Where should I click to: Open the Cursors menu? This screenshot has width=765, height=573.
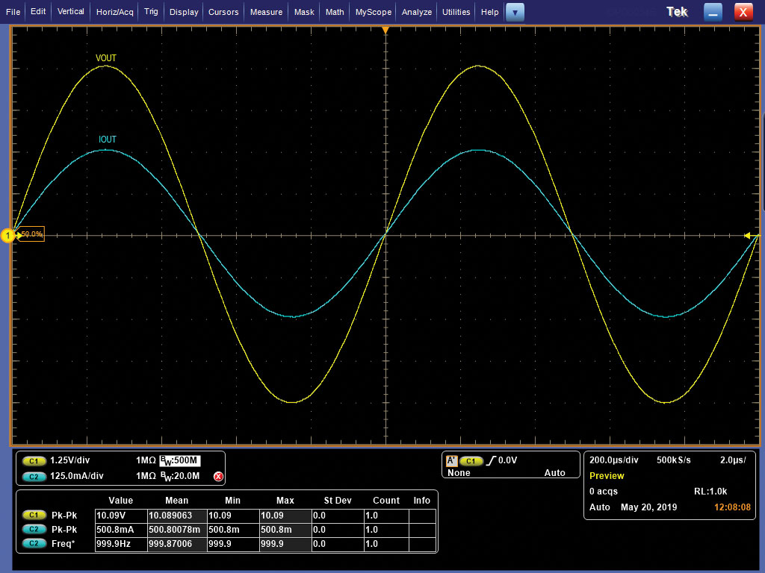[223, 12]
